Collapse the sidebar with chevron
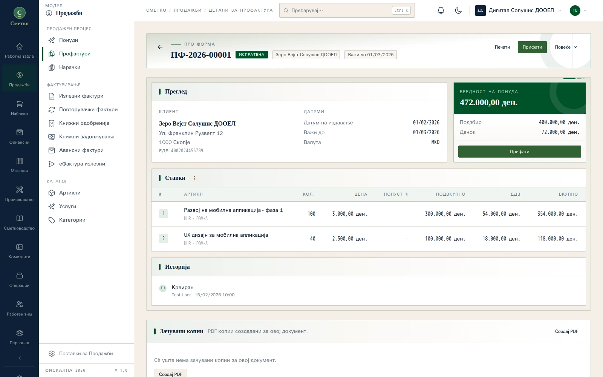The width and height of the screenshot is (603, 377). [20, 358]
